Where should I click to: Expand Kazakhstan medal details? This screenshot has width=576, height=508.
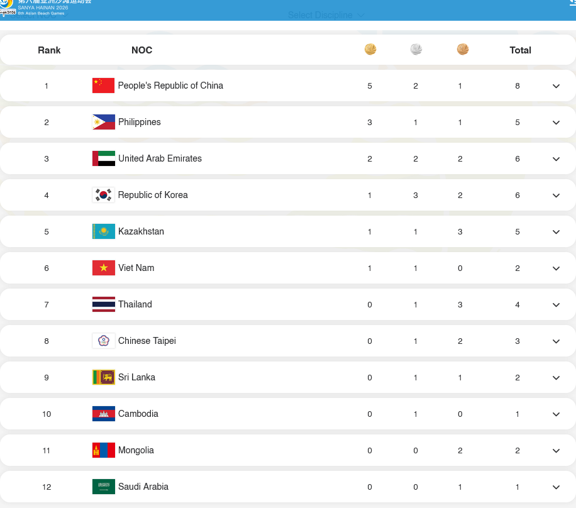pos(556,232)
